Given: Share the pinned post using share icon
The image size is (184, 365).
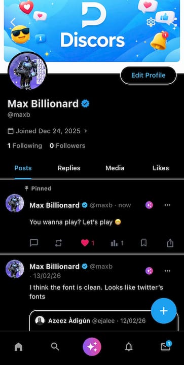Looking at the screenshot, I should tap(170, 243).
